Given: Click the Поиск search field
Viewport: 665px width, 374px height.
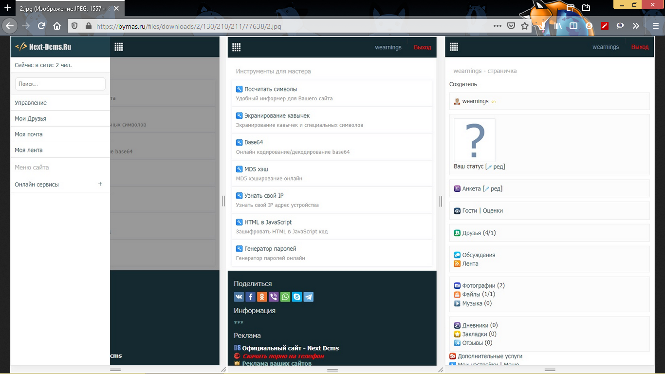Looking at the screenshot, I should (60, 84).
